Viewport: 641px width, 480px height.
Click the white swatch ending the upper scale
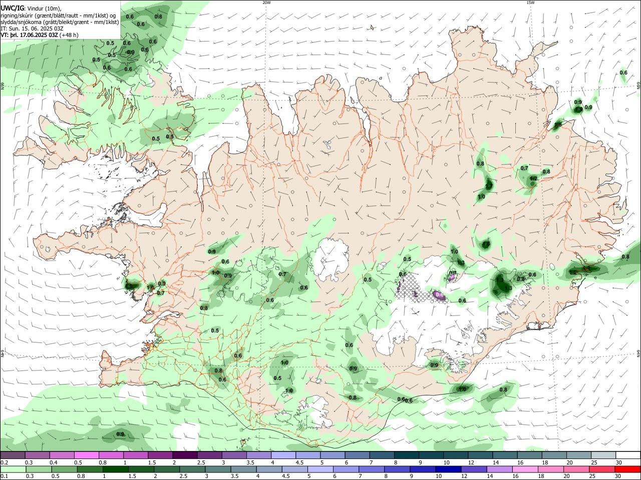pos(628,455)
